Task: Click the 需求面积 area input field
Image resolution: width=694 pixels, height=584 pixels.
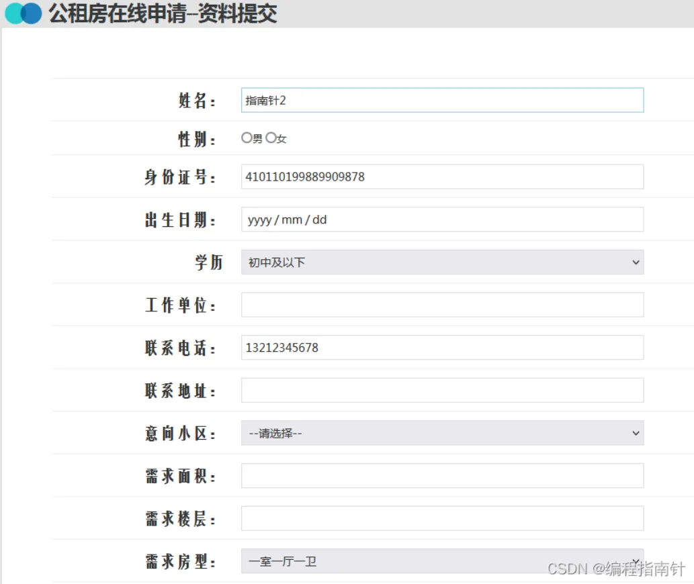Action: tap(442, 476)
